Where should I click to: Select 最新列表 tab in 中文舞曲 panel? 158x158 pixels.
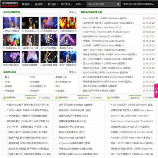[135, 98]
